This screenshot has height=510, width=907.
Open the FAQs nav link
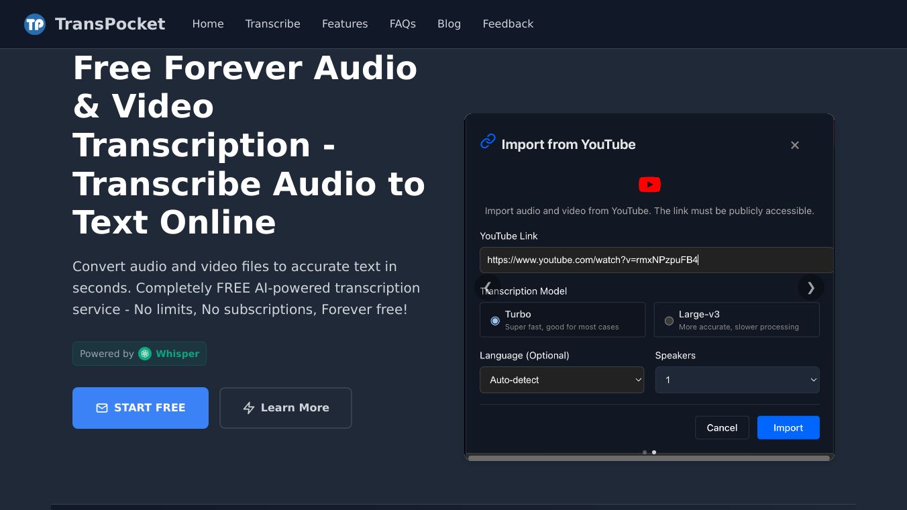(403, 24)
